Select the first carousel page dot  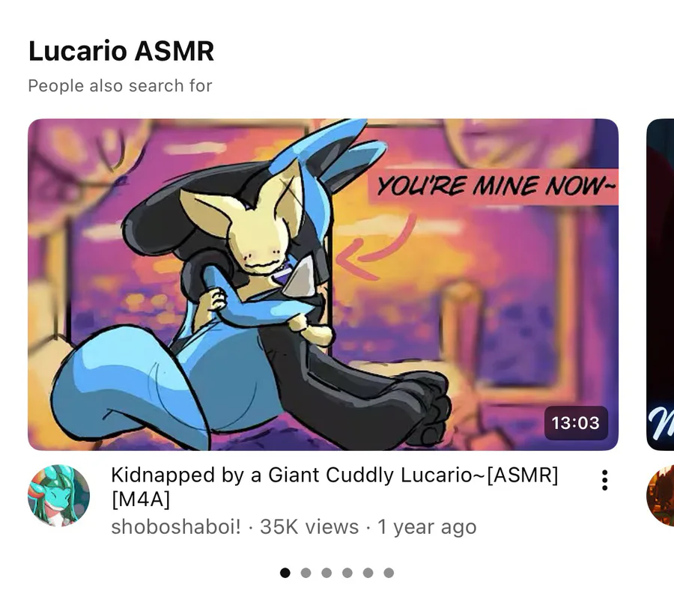285,573
